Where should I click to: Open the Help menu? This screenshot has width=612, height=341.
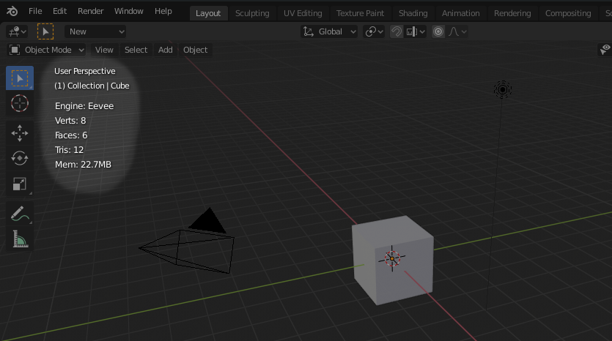click(x=163, y=11)
